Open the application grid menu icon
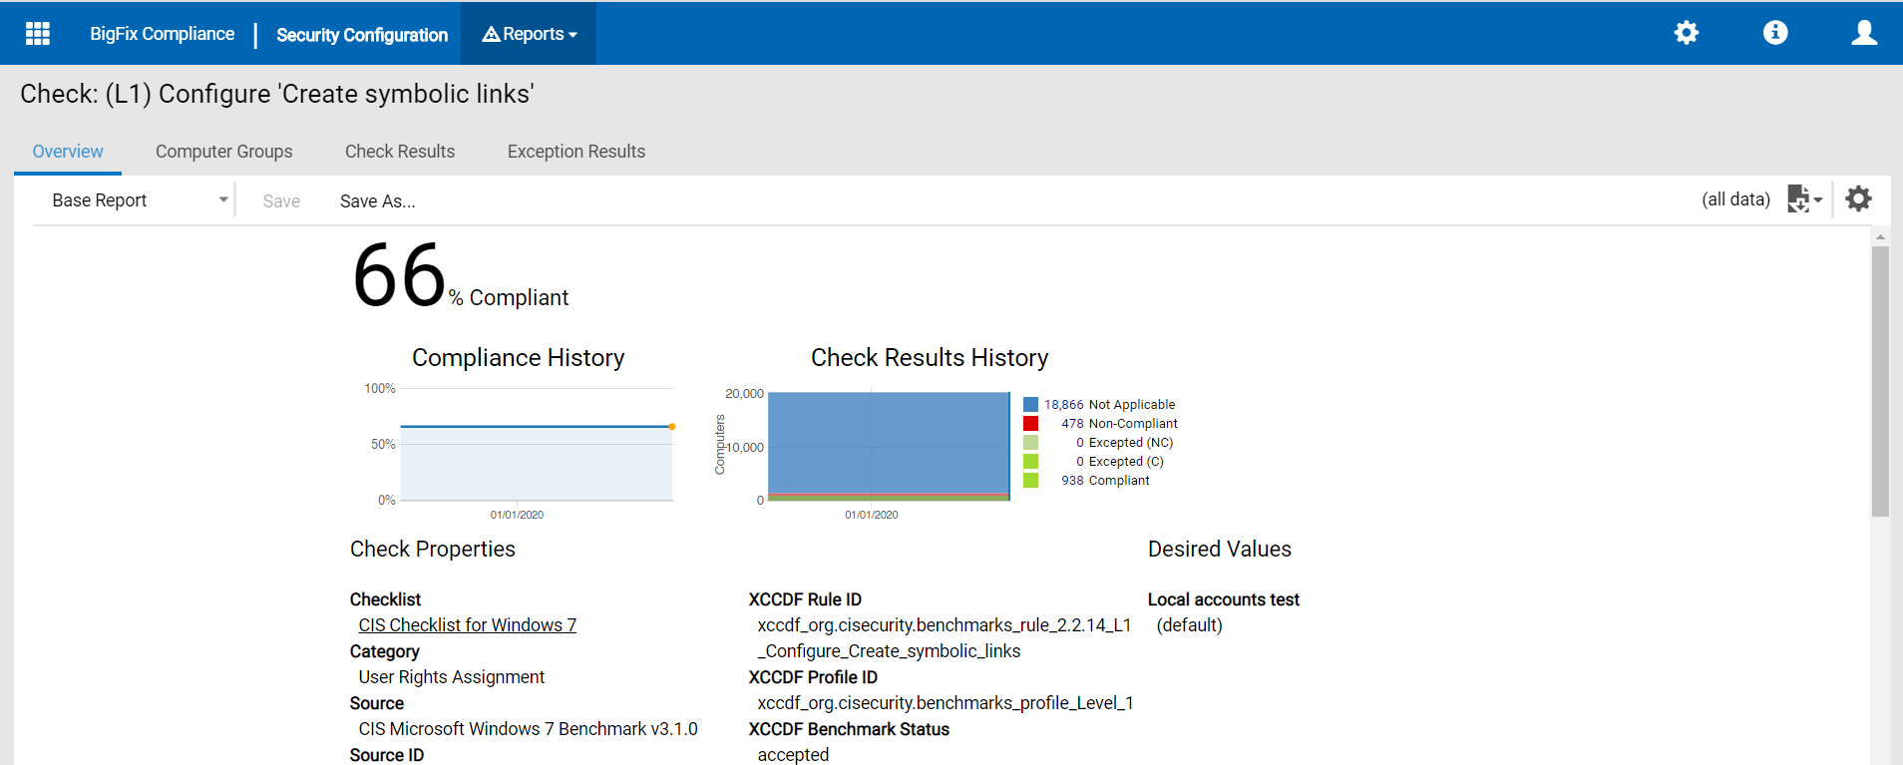This screenshot has width=1903, height=765. click(x=38, y=34)
